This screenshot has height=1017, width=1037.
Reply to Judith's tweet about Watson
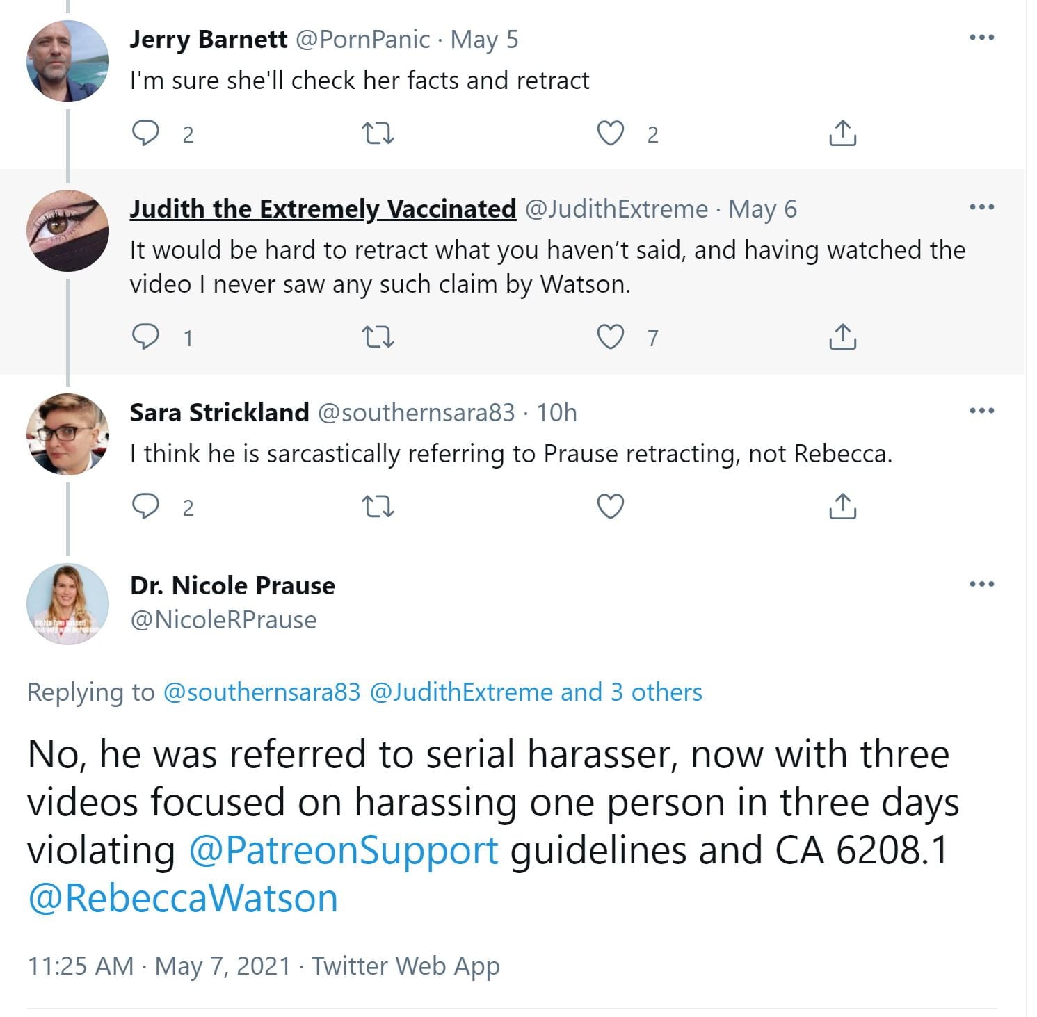click(x=145, y=337)
